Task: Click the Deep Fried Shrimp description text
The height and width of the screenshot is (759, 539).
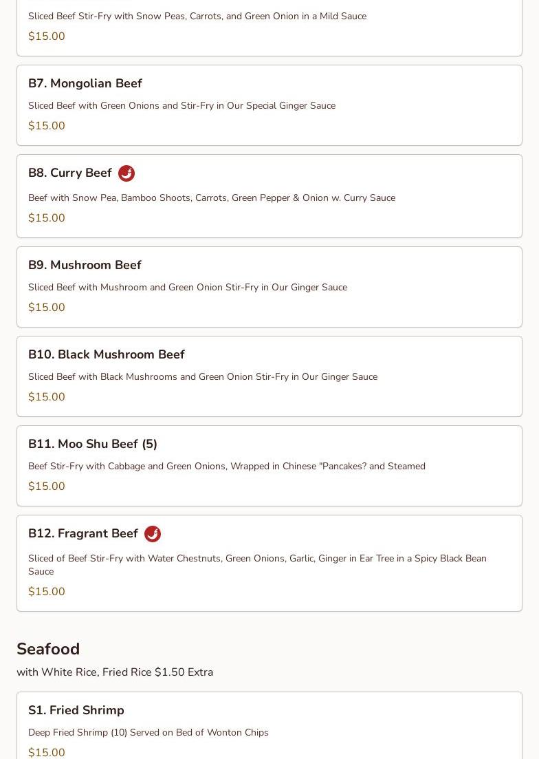Action: (148, 732)
